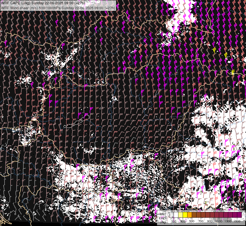Click the legend value 500
The image size is (246, 226).
[192, 221]
